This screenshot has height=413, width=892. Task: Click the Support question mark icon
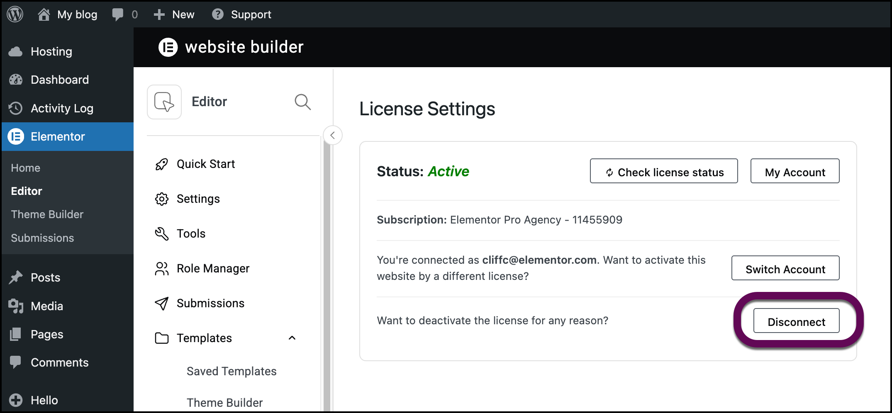[x=217, y=15]
